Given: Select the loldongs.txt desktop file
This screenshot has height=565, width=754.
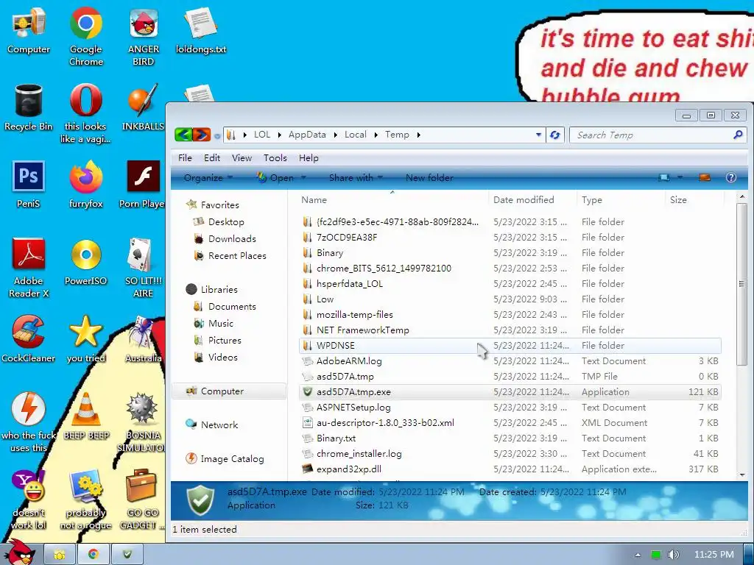Looking at the screenshot, I should (200, 30).
